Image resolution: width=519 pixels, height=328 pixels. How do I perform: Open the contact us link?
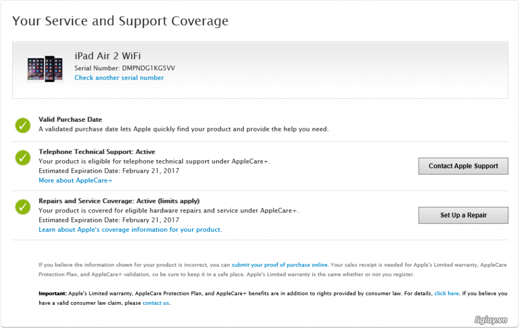(x=156, y=303)
